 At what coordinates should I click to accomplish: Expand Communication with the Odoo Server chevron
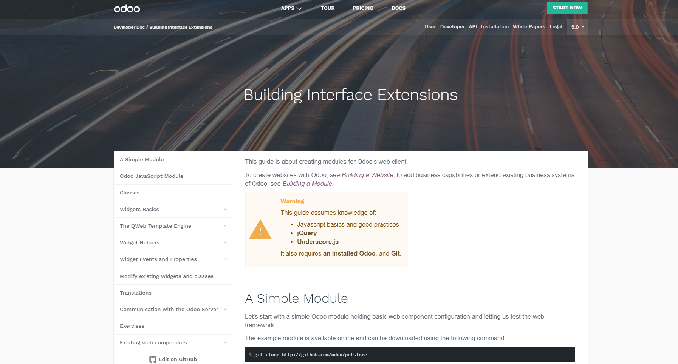coord(225,309)
